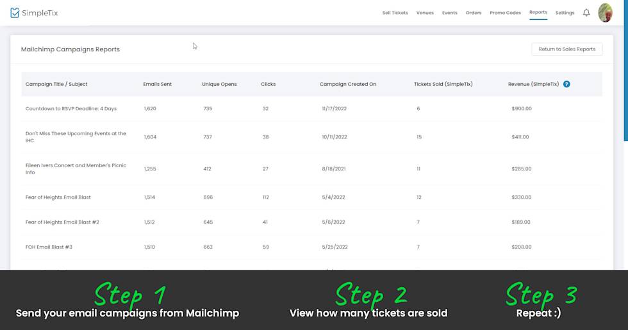Open the user profile avatar
Viewport: 628px width, 330px height.
click(x=605, y=13)
